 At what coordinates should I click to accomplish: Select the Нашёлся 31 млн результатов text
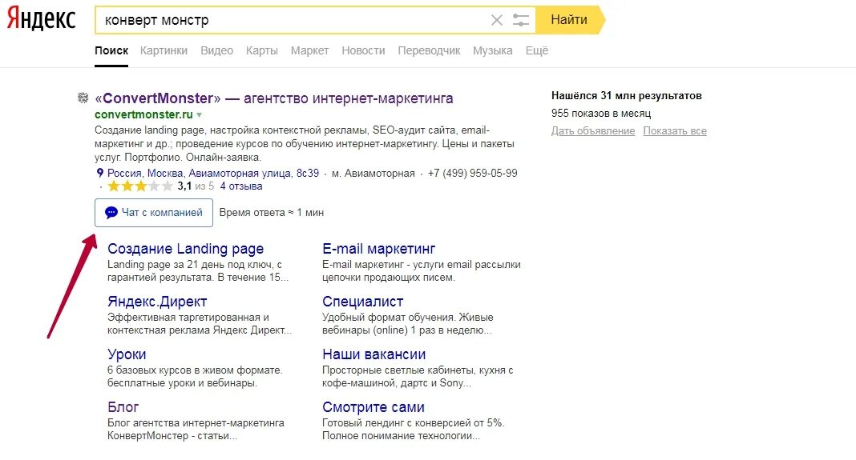(627, 96)
